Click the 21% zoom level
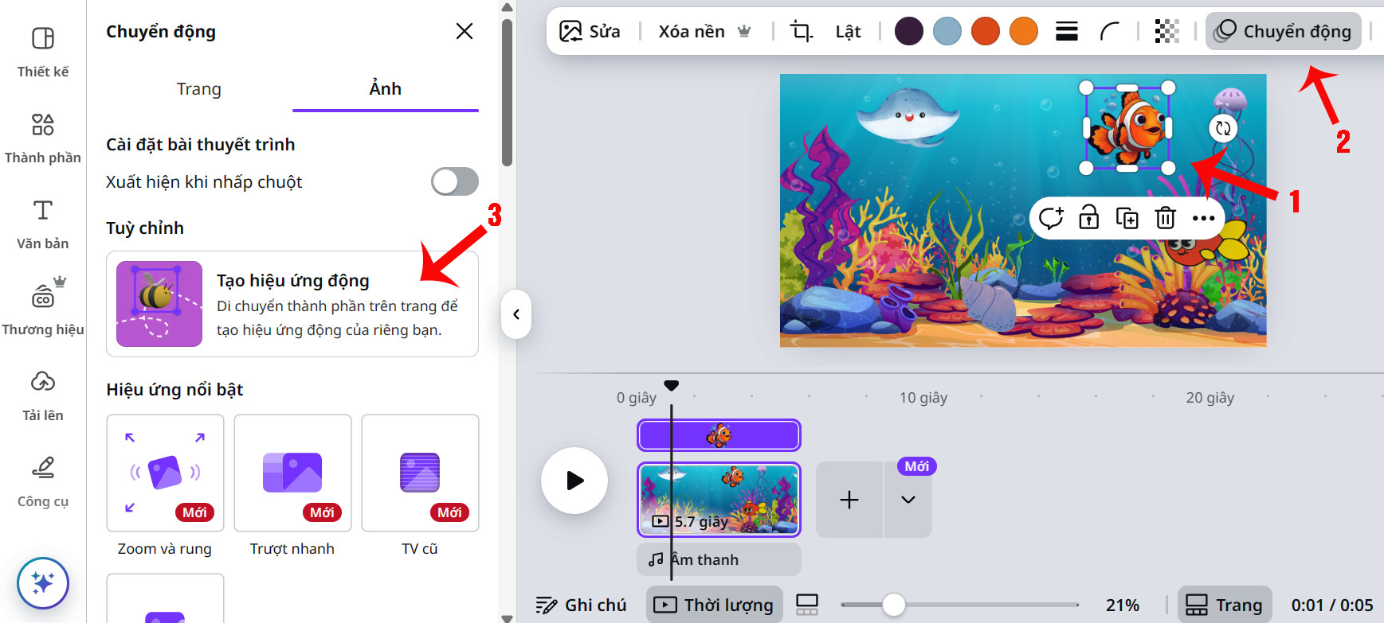This screenshot has width=1384, height=623. click(x=1123, y=605)
